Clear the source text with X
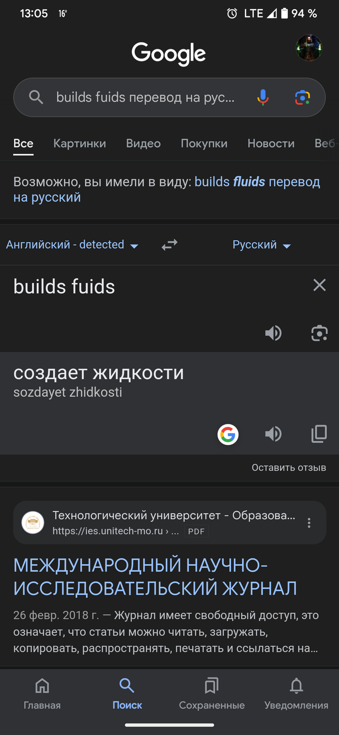Screen dimensions: 339x735 pyautogui.click(x=319, y=285)
